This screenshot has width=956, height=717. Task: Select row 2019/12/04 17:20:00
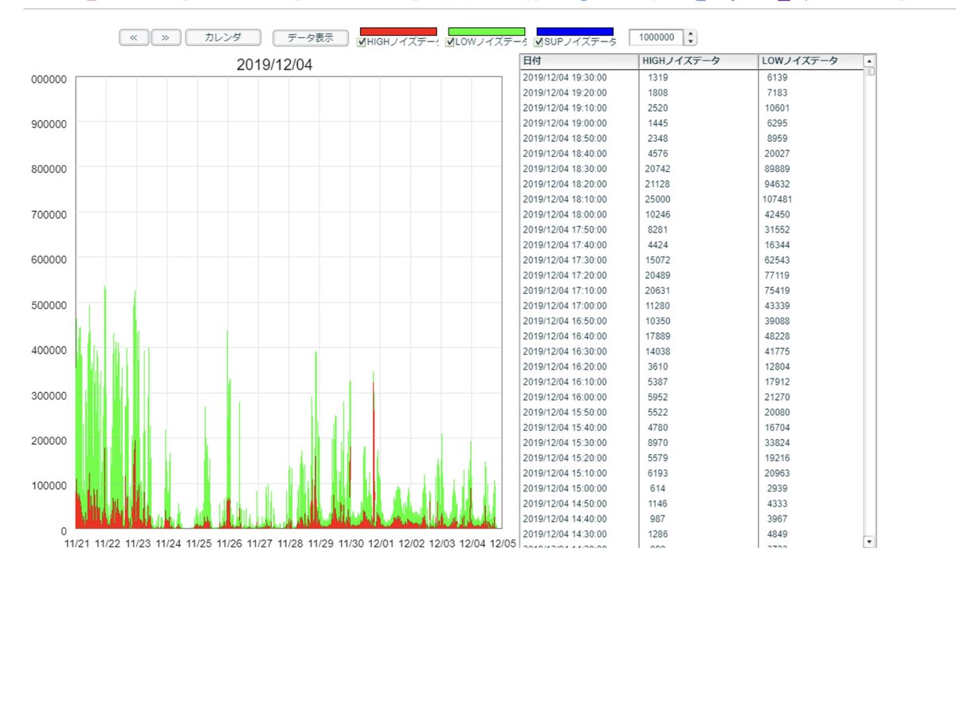[x=692, y=275]
